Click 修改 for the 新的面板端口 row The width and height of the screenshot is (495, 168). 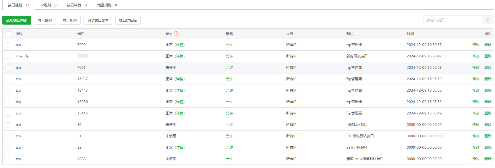click(476, 56)
